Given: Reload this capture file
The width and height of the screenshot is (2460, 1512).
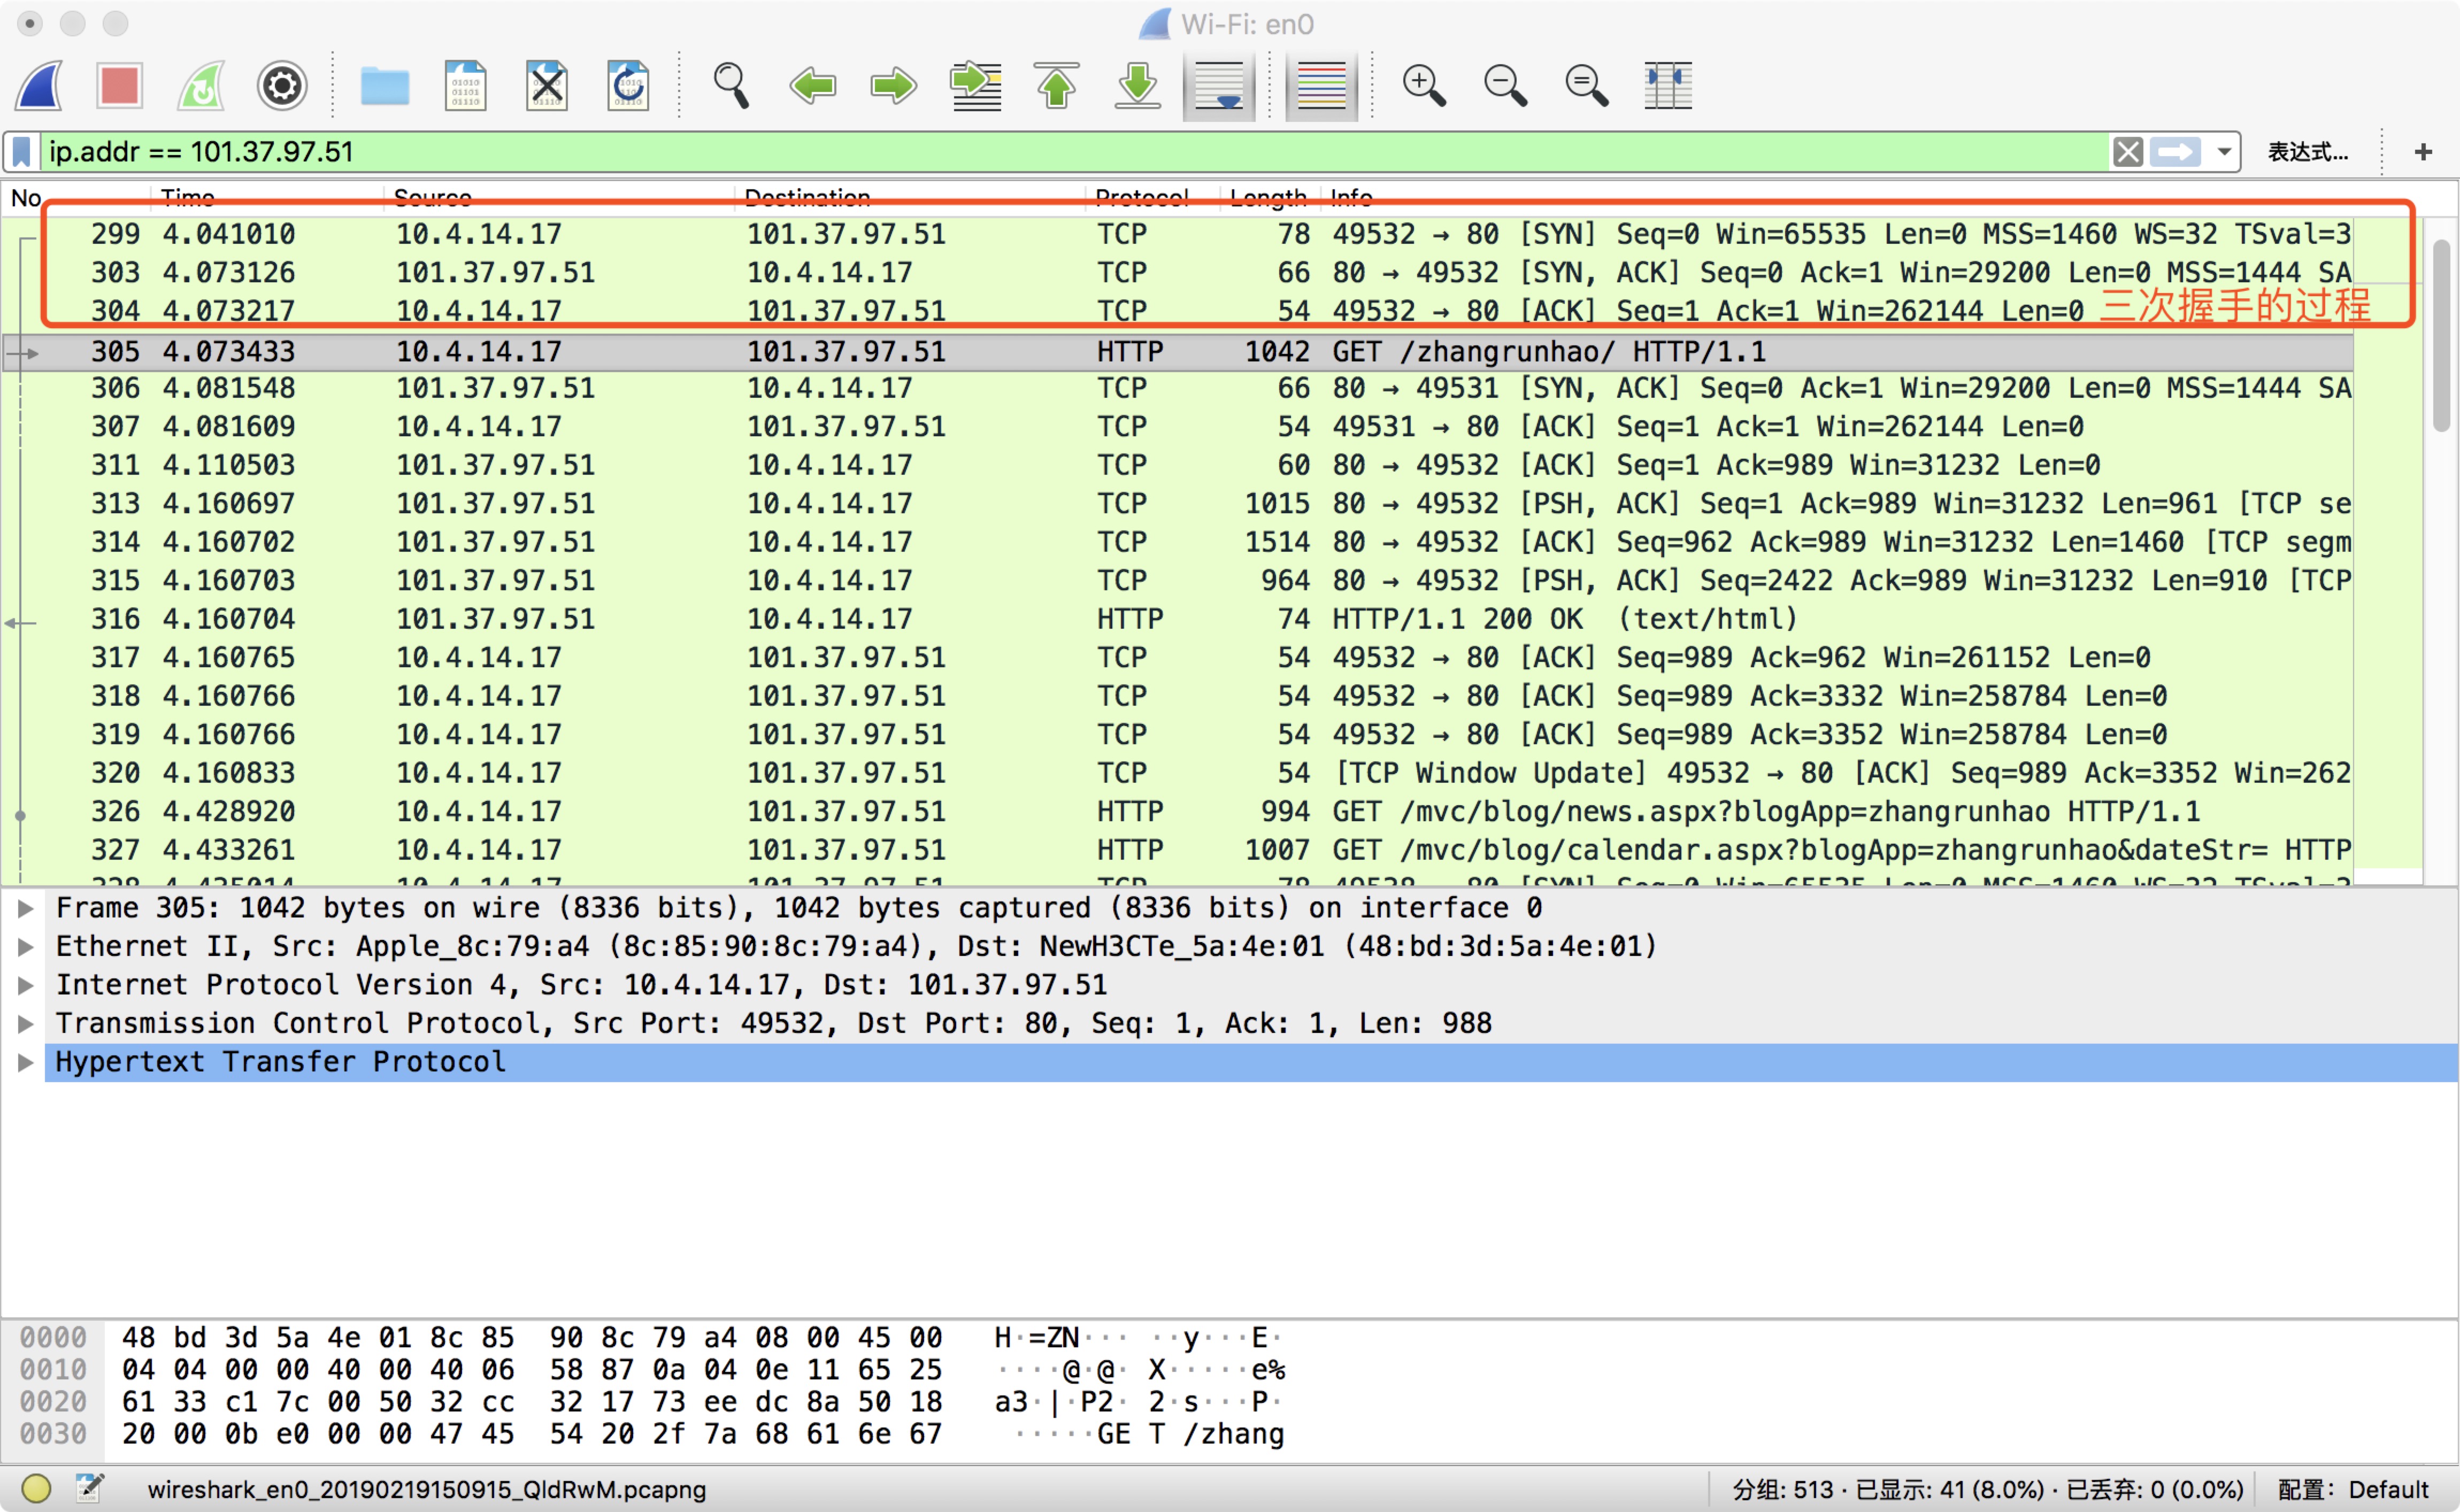Looking at the screenshot, I should click(x=628, y=85).
